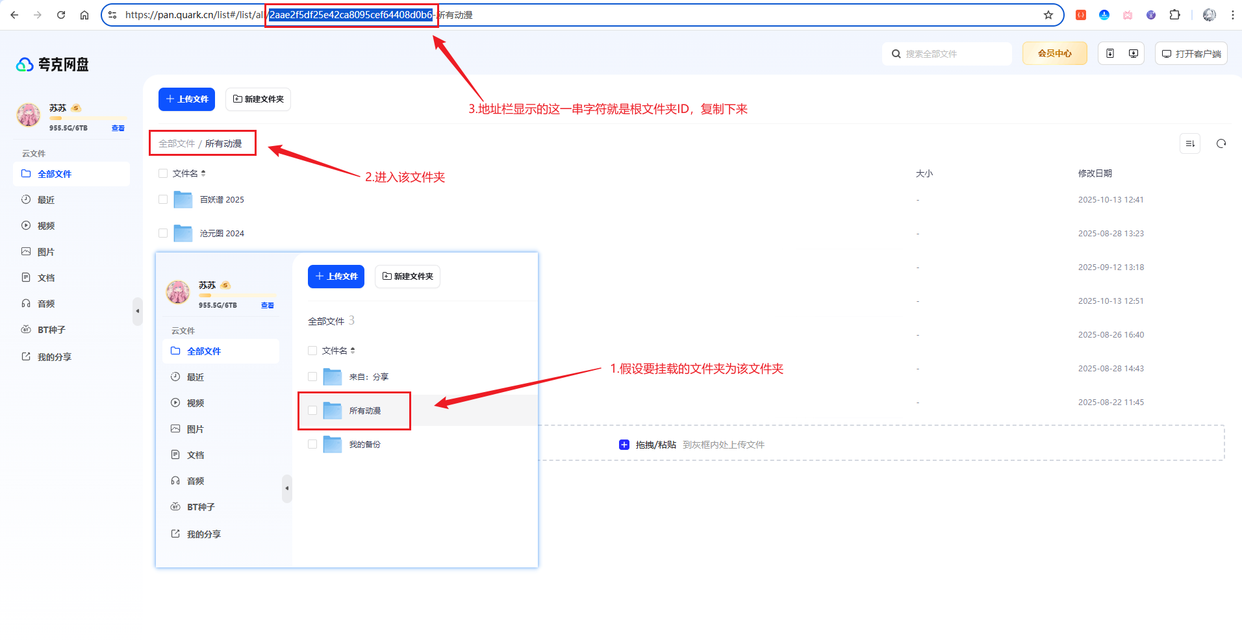Viewport: 1242px width, 644px height.
Task: Open browser extensions puzzle icon
Action: [x=1174, y=15]
